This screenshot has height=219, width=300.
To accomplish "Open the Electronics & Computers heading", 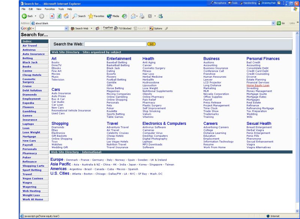I will 164,123.
